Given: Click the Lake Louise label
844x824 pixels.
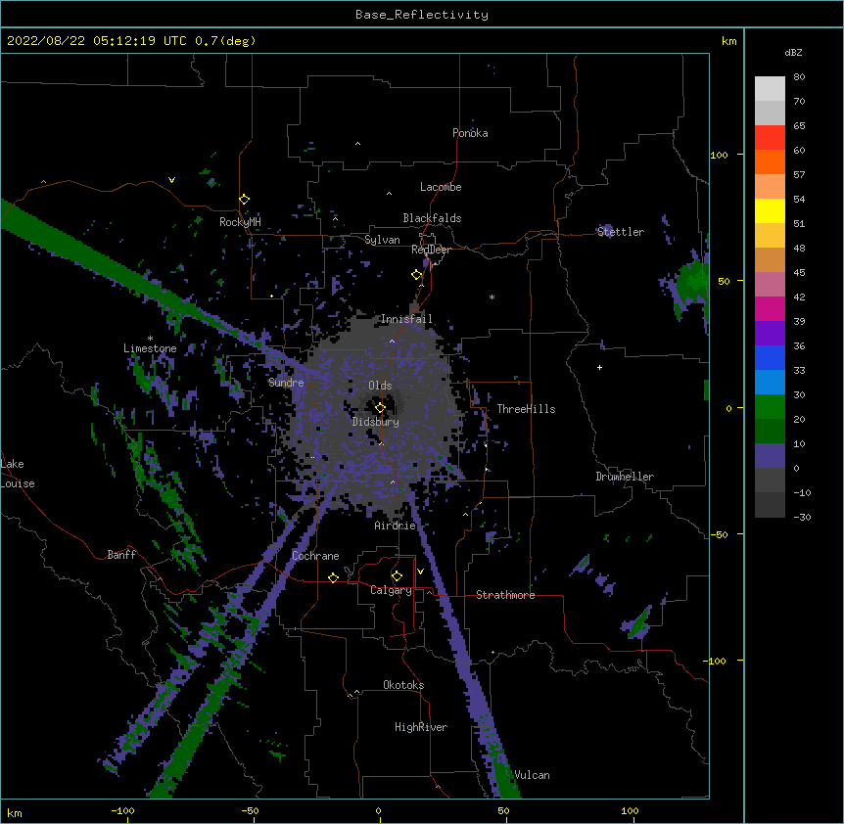Looking at the screenshot, I should pos(18,474).
